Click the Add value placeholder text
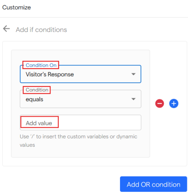This screenshot has height=194, width=188. (x=39, y=123)
